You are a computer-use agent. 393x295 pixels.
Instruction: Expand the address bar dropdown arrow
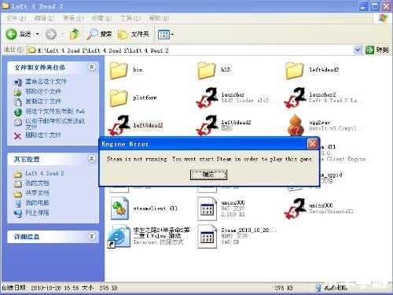pyautogui.click(x=358, y=50)
